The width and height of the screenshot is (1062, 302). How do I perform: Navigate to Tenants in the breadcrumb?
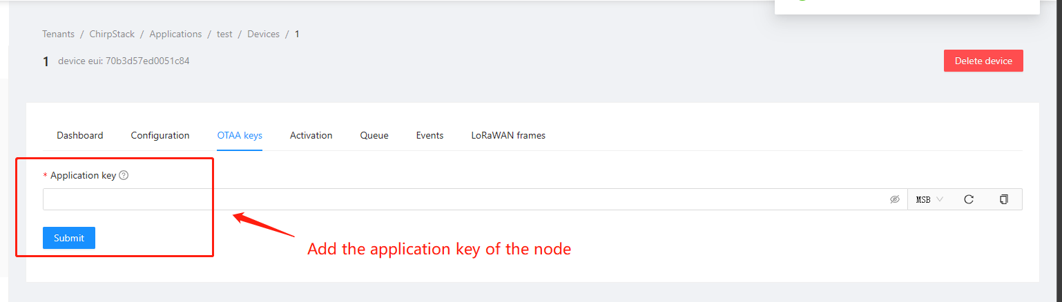[x=58, y=34]
